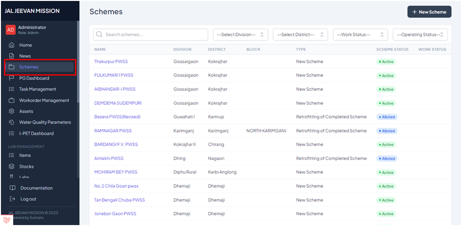This screenshot has width=462, height=226.
Task: Expand the Work Status filter
Action: coord(360,34)
